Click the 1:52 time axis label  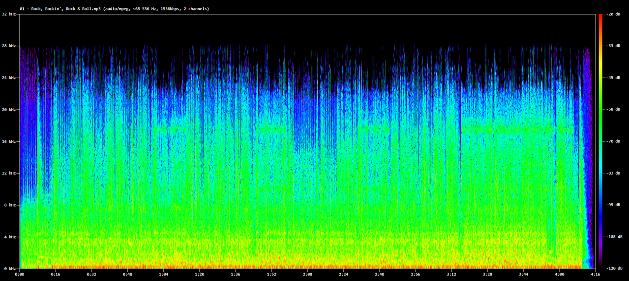click(x=271, y=274)
